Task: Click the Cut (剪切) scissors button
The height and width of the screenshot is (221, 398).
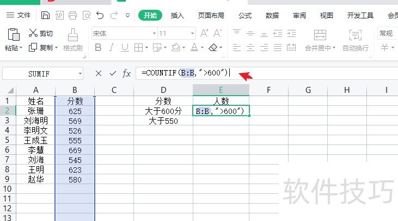Action: coord(41,33)
